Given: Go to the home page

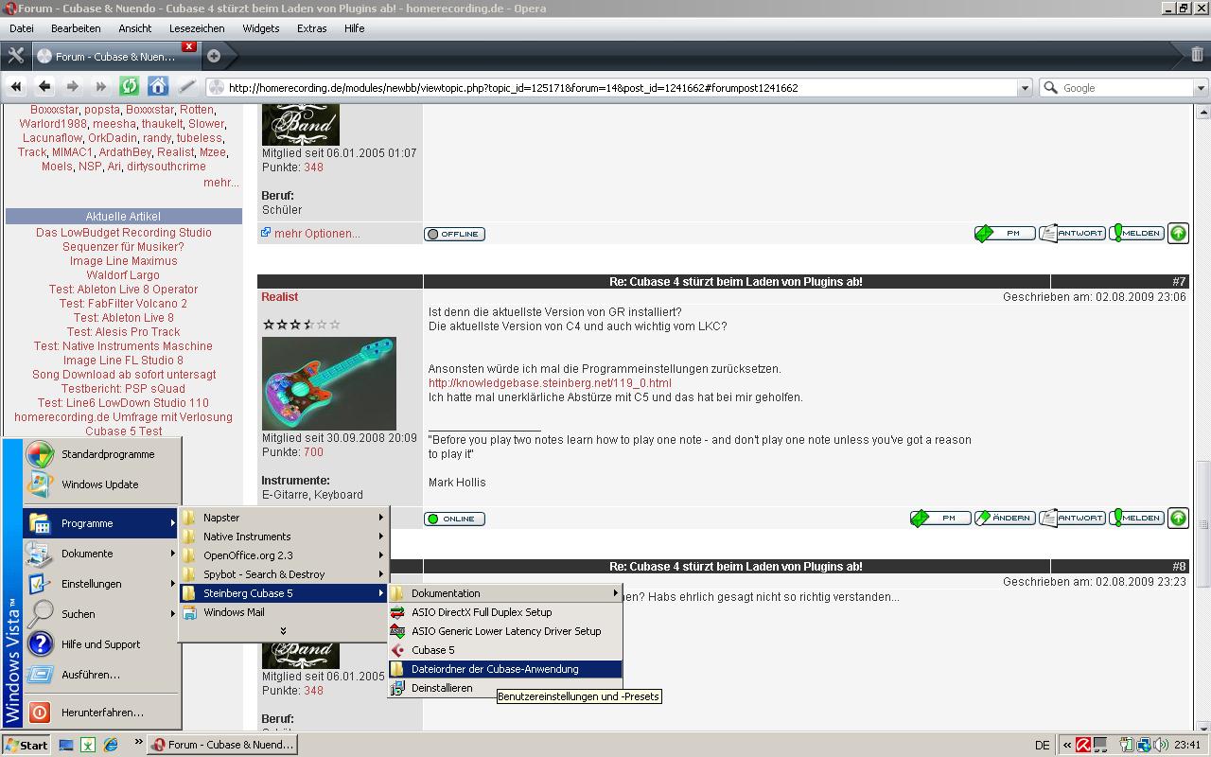Looking at the screenshot, I should pyautogui.click(x=158, y=87).
